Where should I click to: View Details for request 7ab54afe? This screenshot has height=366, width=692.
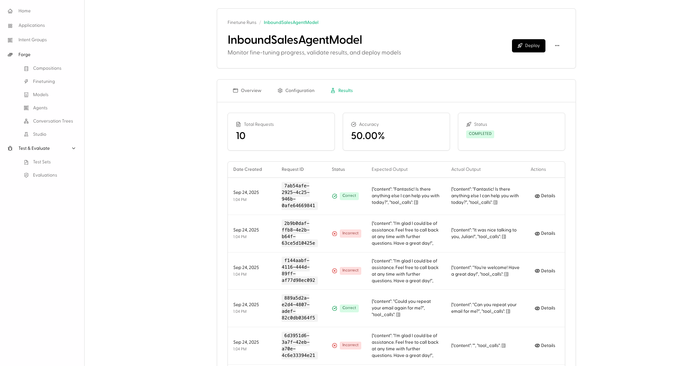pos(545,196)
